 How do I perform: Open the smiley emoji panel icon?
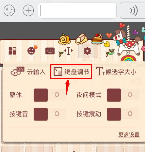[x=32, y=50]
